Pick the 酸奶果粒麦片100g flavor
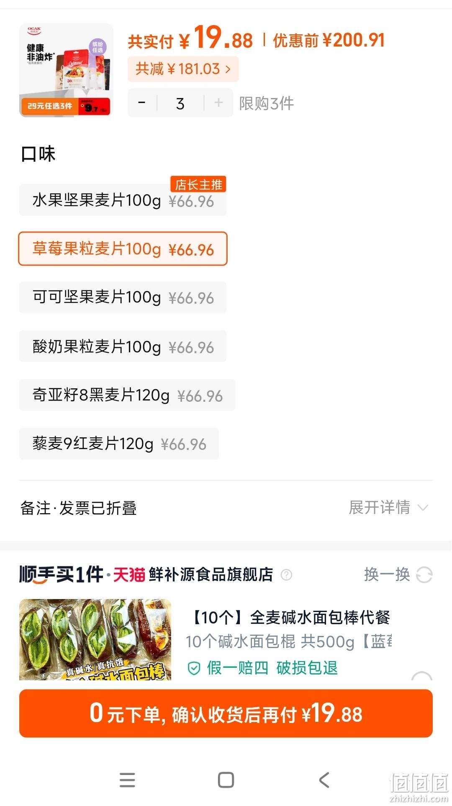Image resolution: width=452 pixels, height=806 pixels. pyautogui.click(x=123, y=346)
